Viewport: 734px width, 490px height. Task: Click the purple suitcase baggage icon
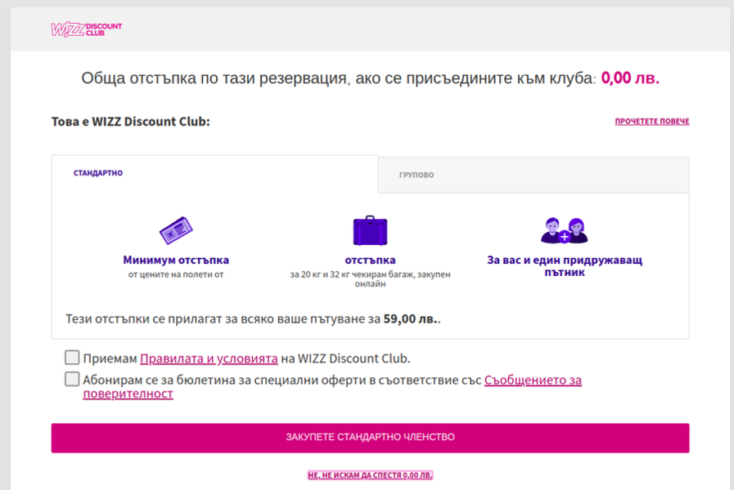click(x=370, y=230)
